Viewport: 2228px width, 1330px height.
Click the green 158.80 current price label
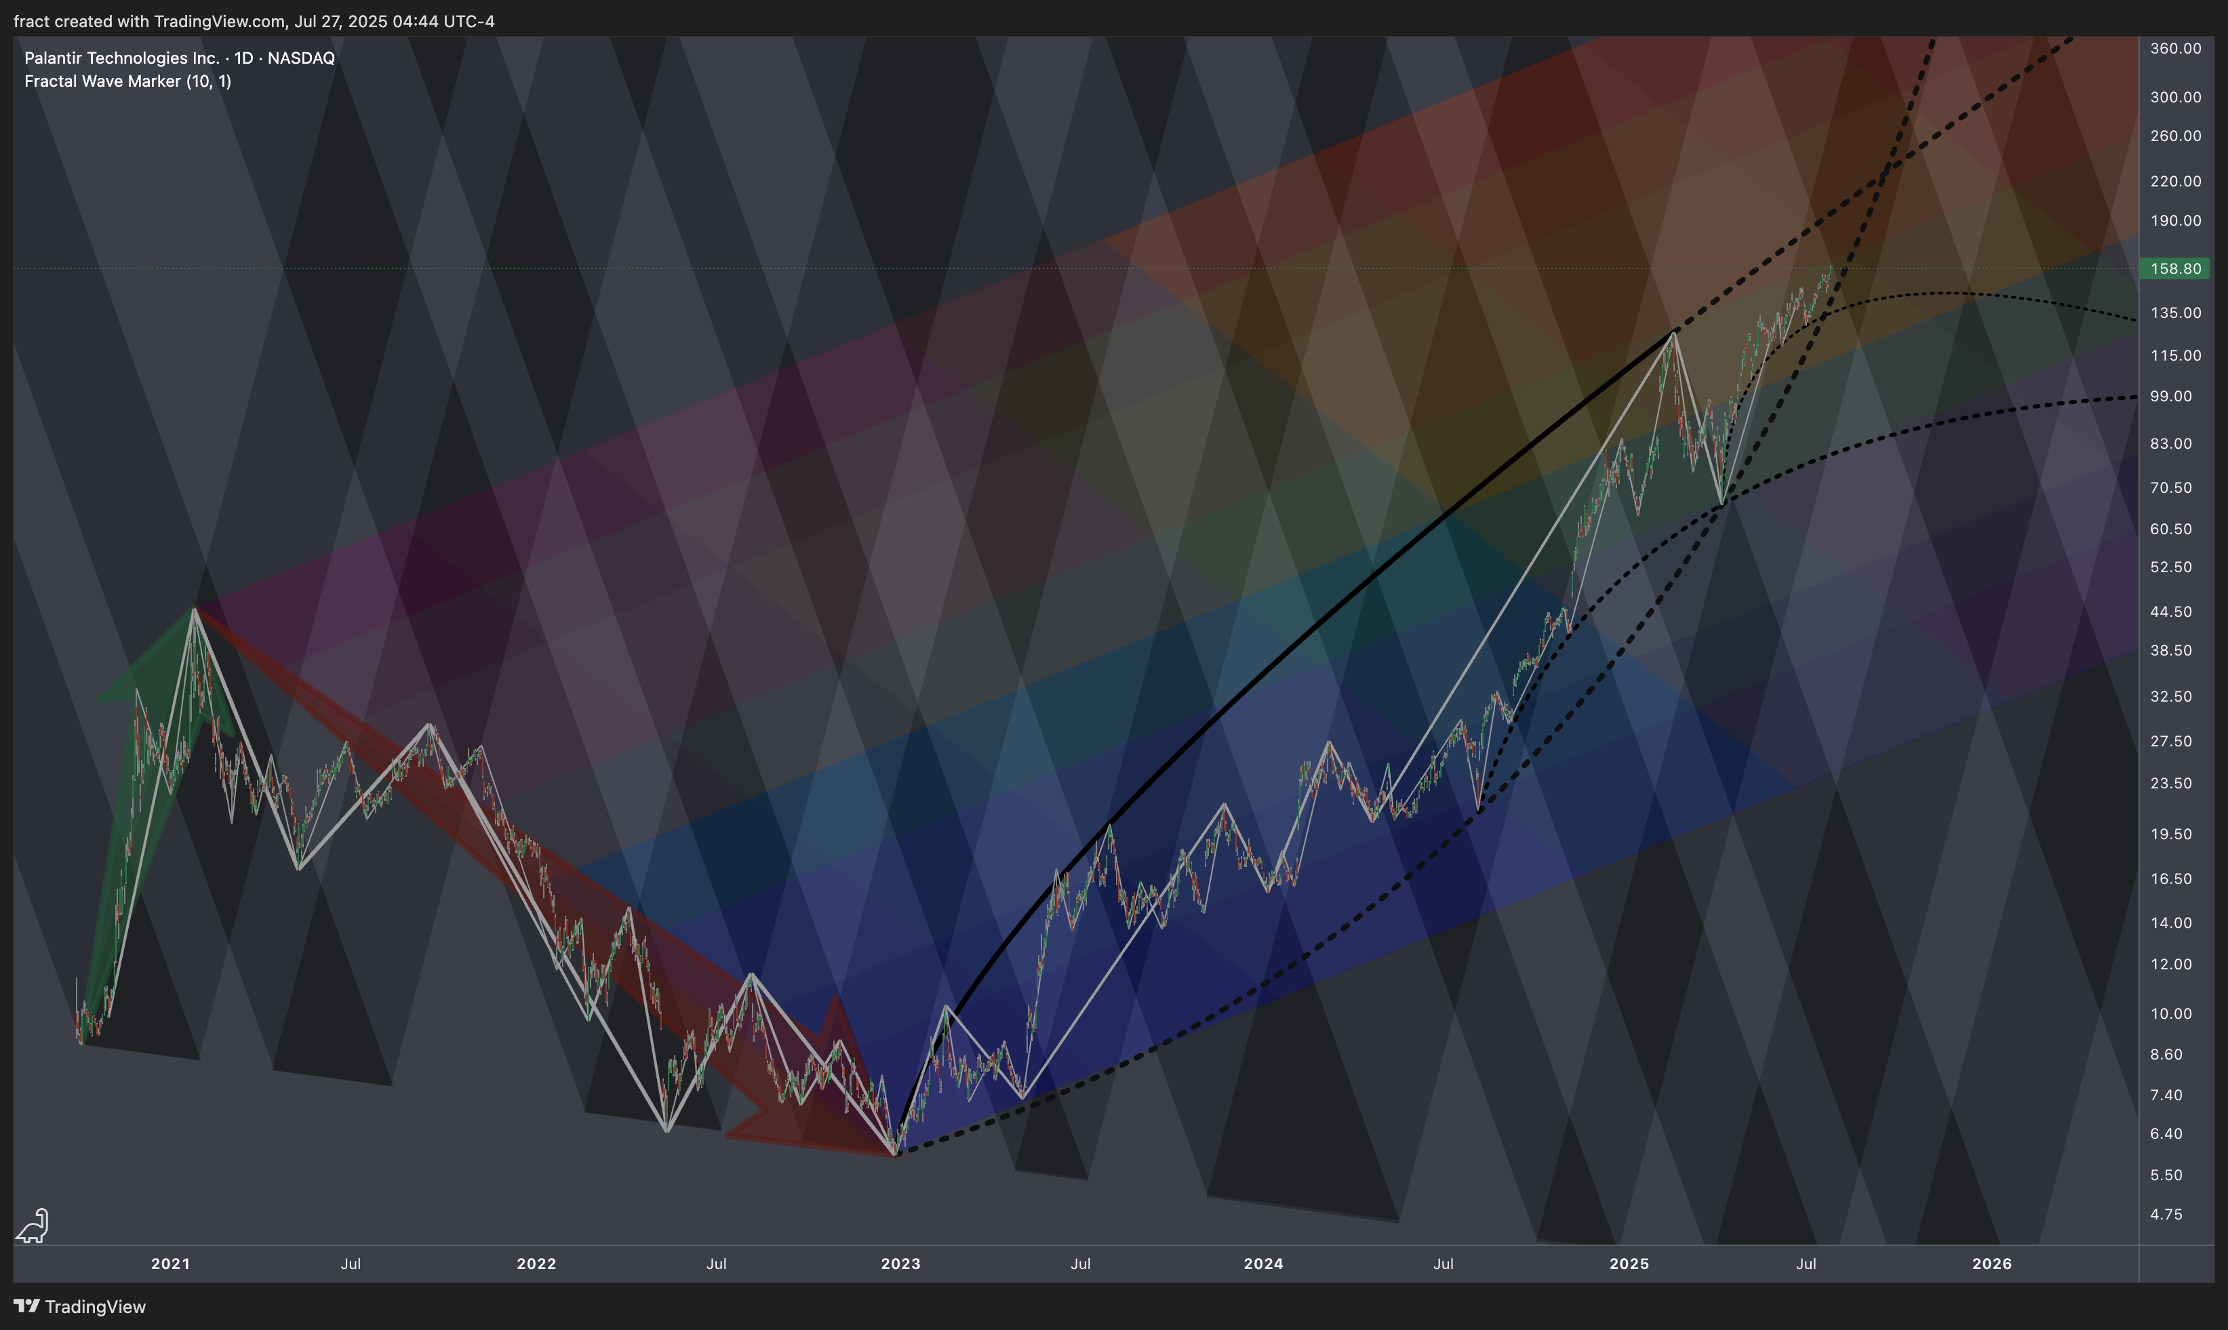[2175, 269]
